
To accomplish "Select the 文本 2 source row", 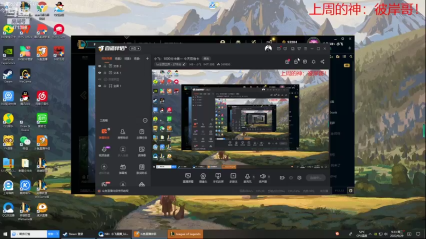I will (x=124, y=66).
